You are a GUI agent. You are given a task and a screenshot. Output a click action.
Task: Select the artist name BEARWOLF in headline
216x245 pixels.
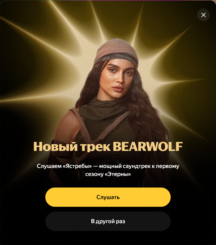pyautogui.click(x=148, y=146)
